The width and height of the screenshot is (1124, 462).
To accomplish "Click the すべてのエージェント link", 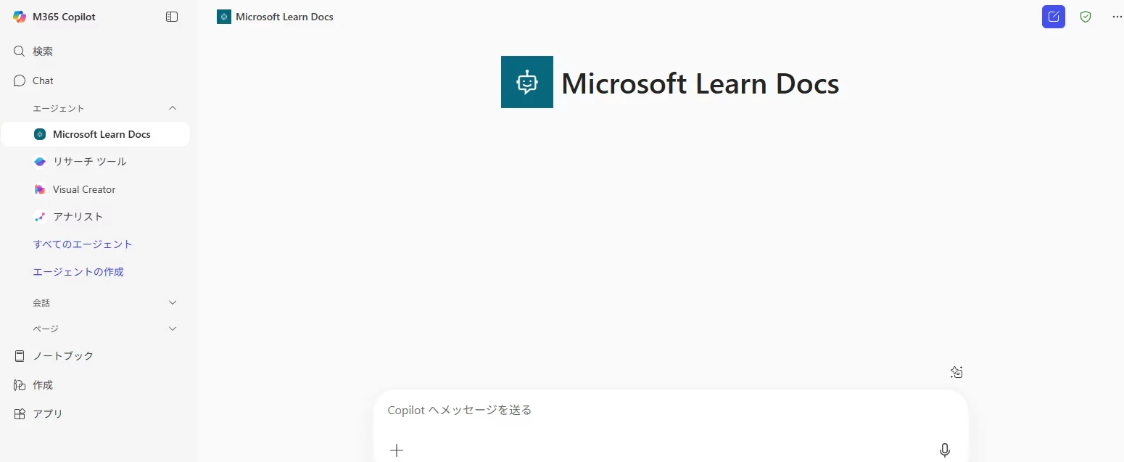I will click(83, 244).
